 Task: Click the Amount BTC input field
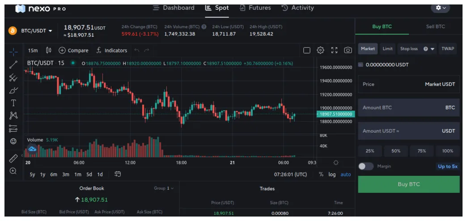409,108
